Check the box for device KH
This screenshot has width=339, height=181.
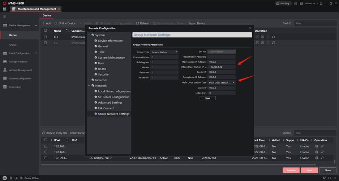(x=46, y=37)
